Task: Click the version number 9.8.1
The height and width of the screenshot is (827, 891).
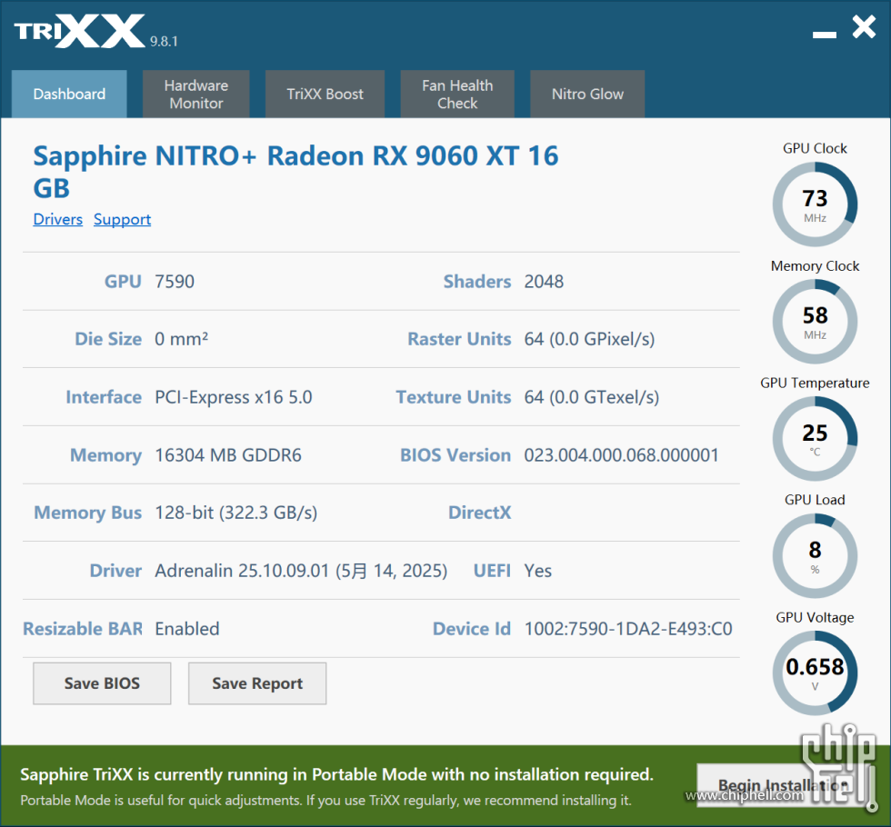Action: (164, 42)
